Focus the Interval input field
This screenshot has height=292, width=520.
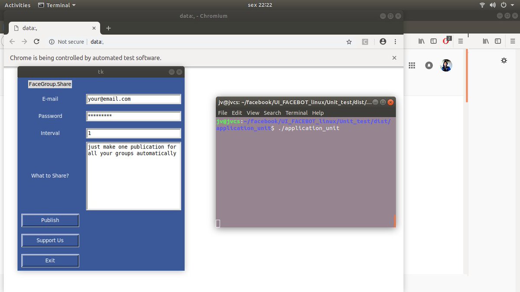[133, 133]
